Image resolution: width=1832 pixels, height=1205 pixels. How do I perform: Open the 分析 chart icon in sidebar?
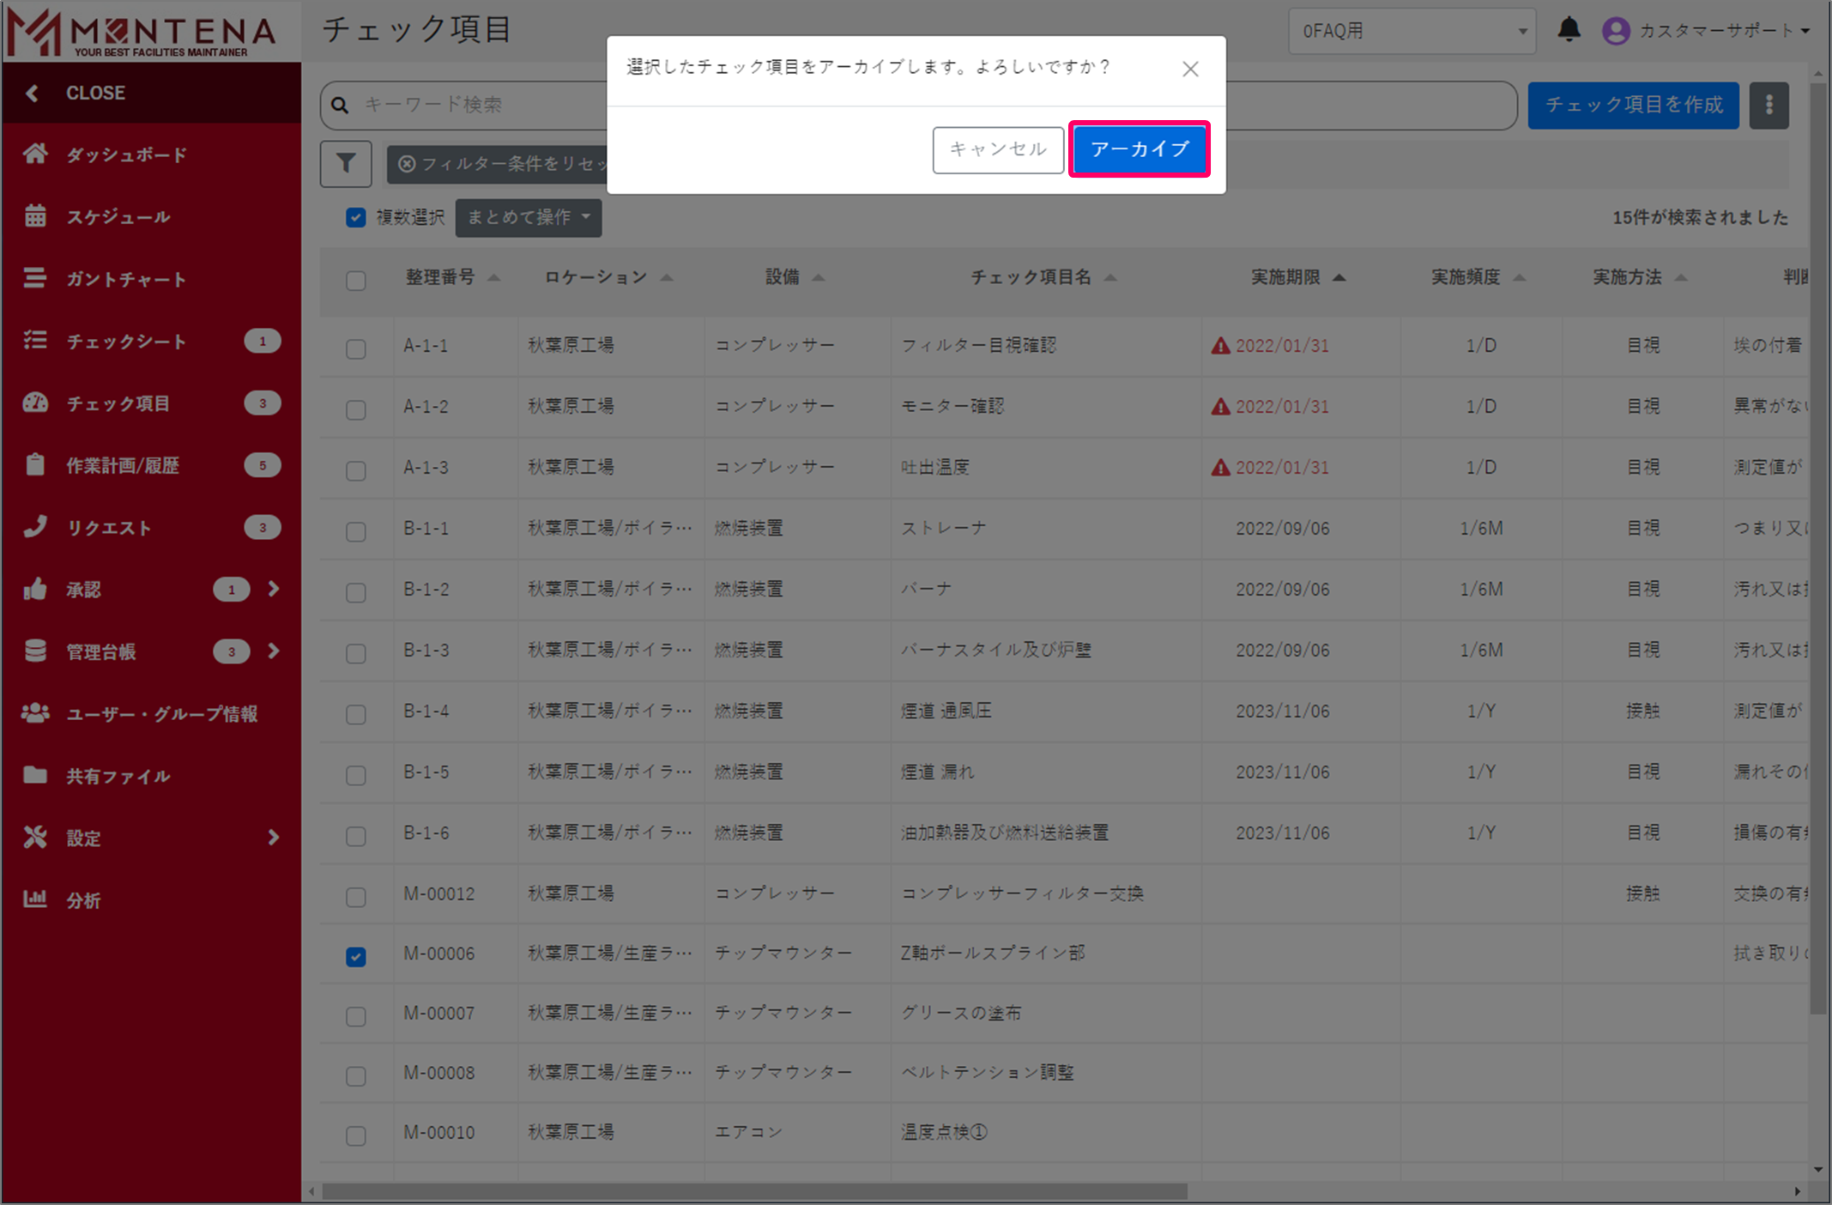pyautogui.click(x=35, y=899)
